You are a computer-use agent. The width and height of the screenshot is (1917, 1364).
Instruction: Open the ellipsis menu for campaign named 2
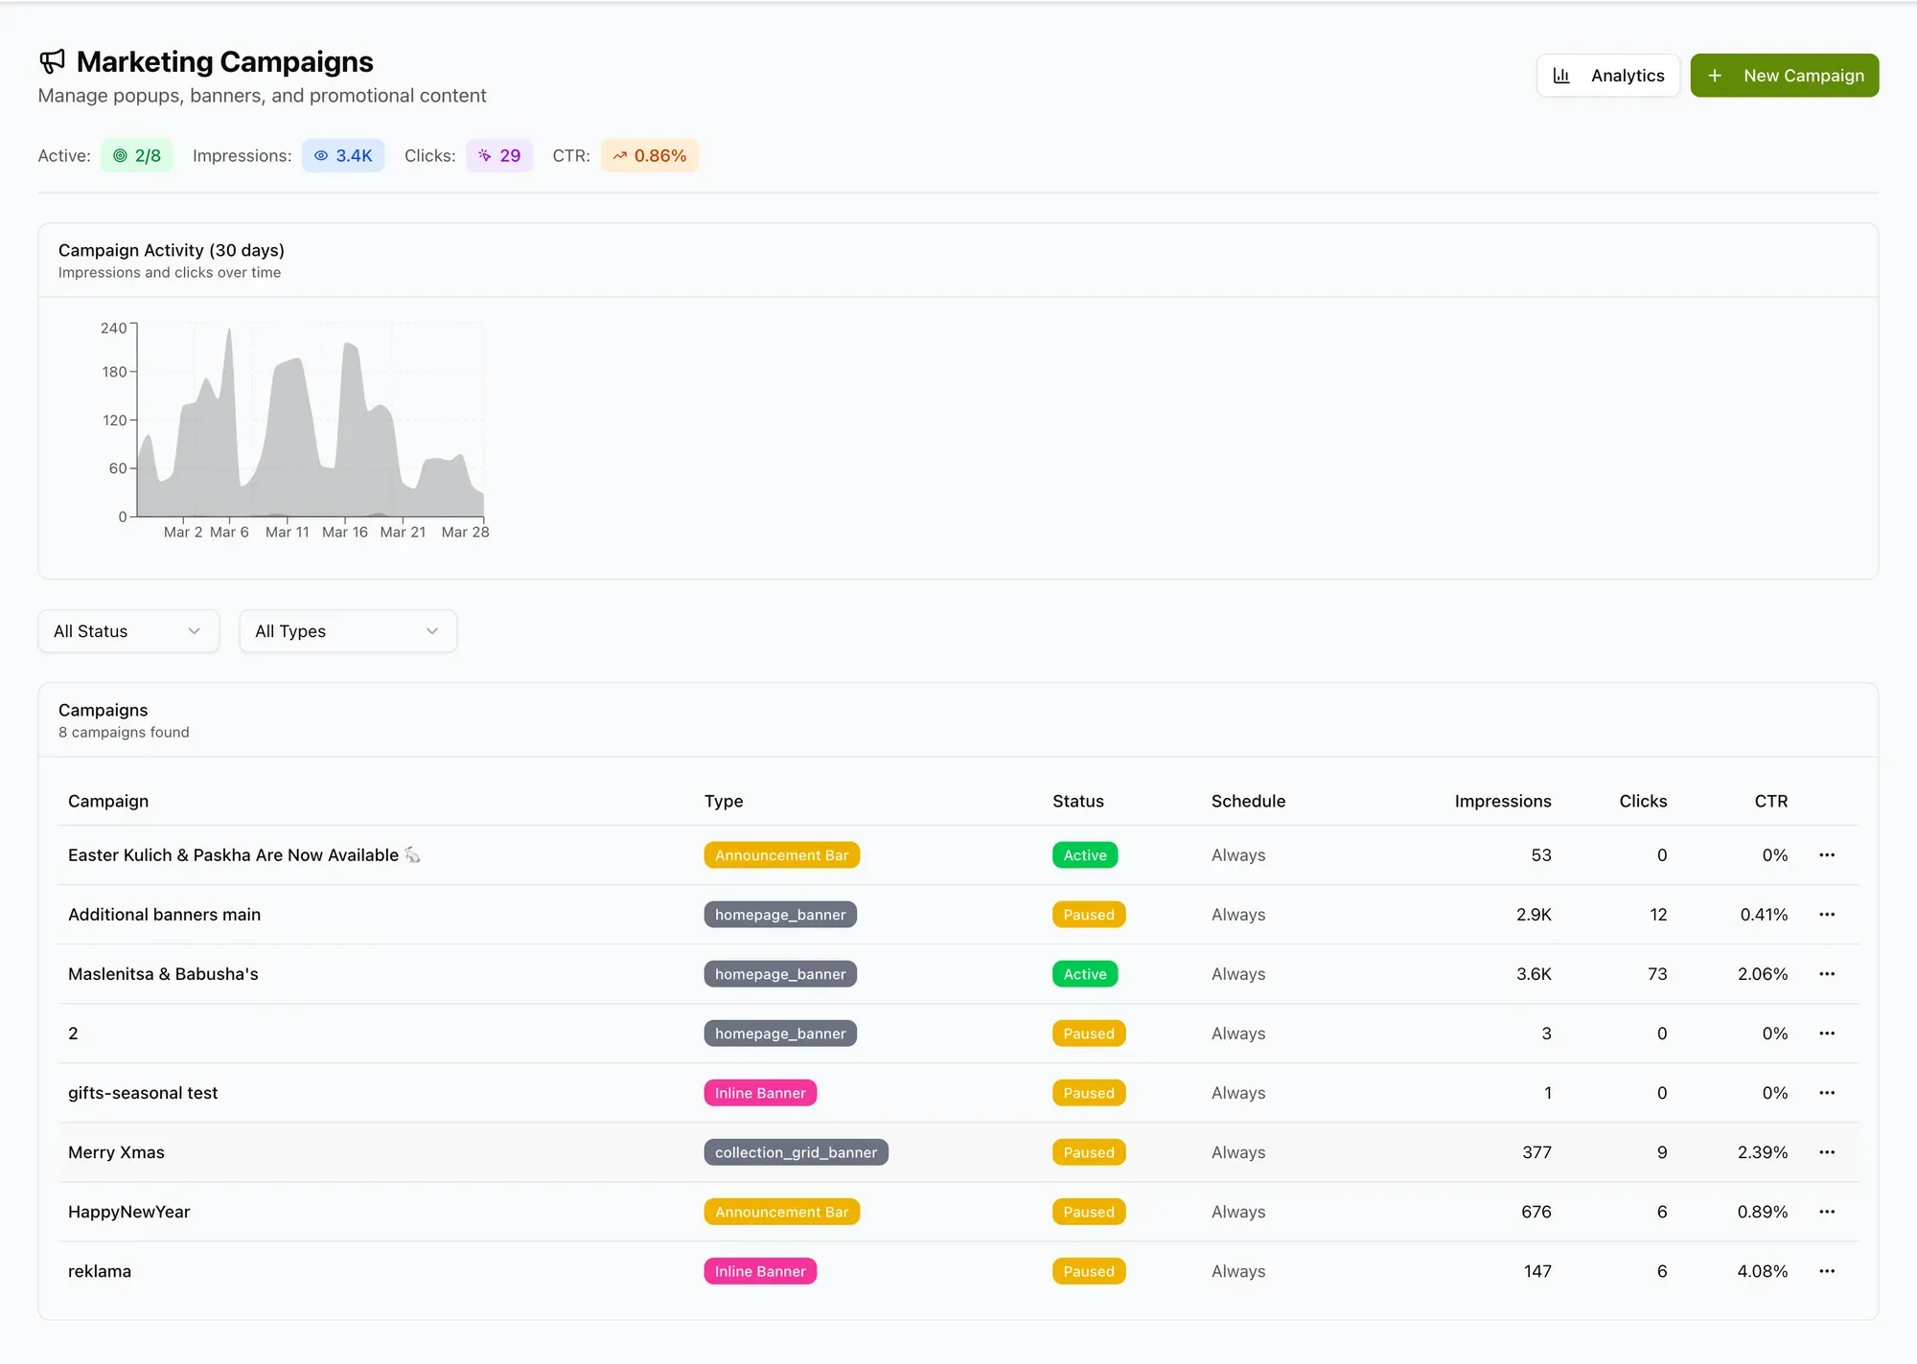click(x=1827, y=1033)
